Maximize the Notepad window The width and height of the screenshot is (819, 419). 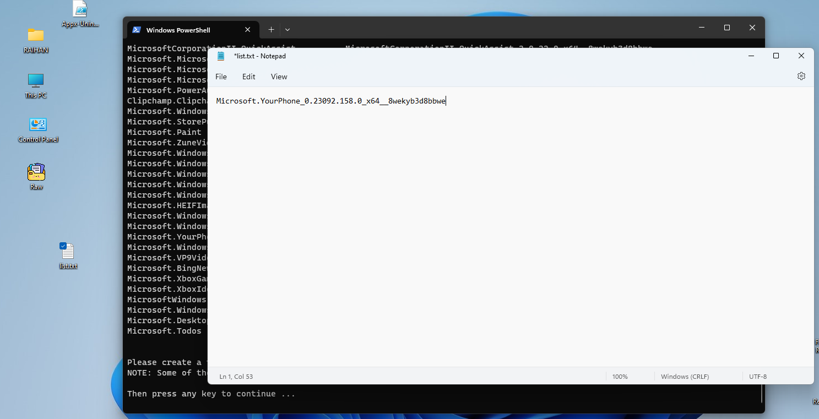pos(776,56)
